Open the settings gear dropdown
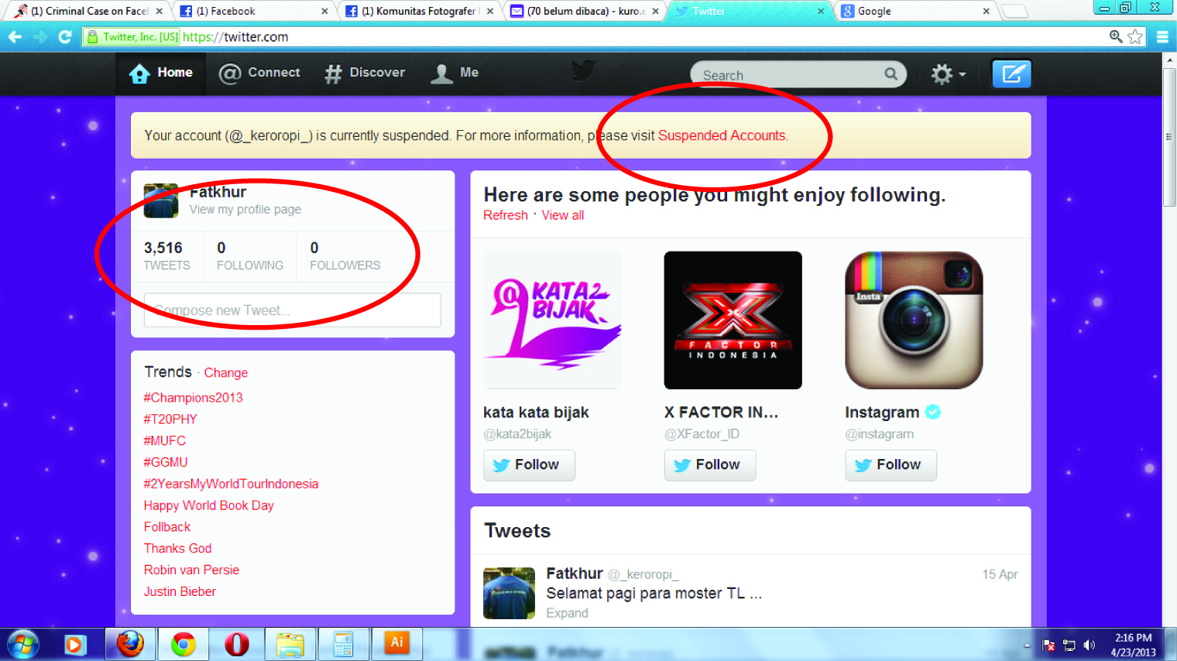This screenshot has width=1177, height=661. pos(948,74)
